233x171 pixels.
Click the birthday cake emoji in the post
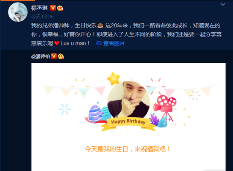[x=100, y=25]
